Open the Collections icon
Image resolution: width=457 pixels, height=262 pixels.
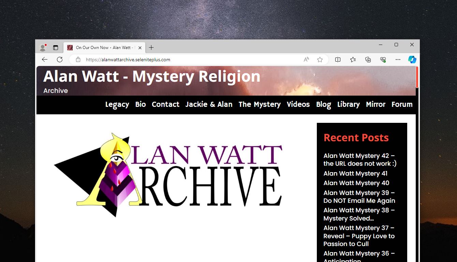tap(368, 60)
